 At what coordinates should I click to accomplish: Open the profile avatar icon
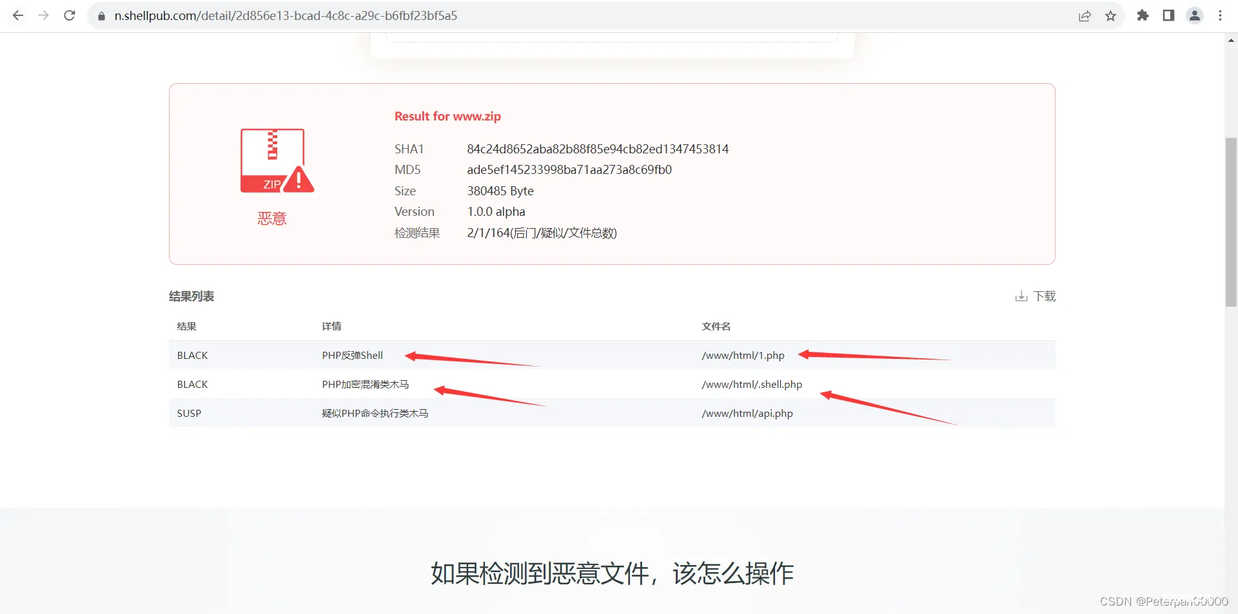(x=1195, y=15)
